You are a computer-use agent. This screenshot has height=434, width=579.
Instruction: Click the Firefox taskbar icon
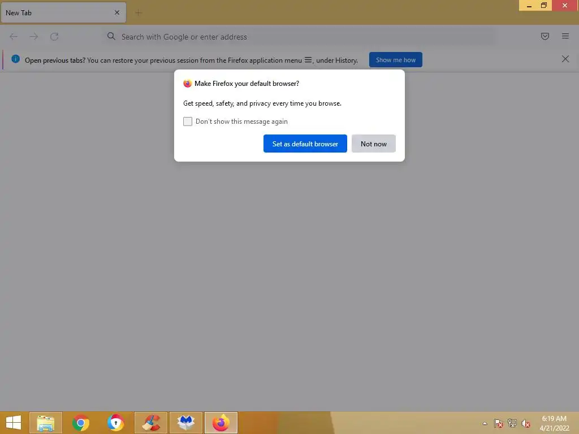(x=221, y=423)
